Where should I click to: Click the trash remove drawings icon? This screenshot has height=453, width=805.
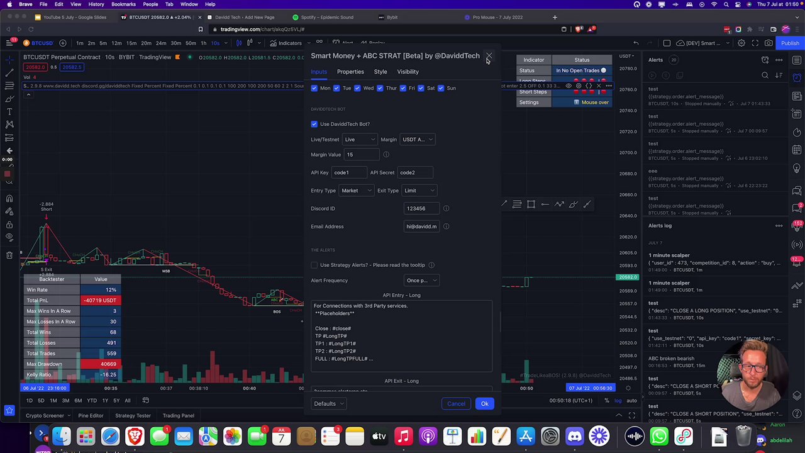[x=9, y=255]
